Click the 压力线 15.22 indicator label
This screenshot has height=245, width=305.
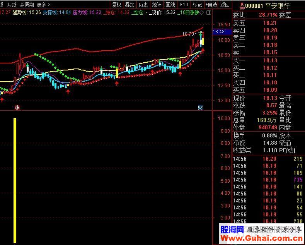click(87, 13)
